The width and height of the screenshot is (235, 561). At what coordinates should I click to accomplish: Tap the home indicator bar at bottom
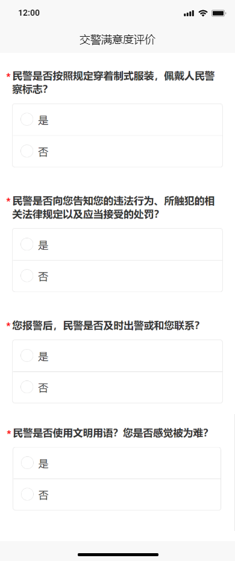click(x=118, y=554)
